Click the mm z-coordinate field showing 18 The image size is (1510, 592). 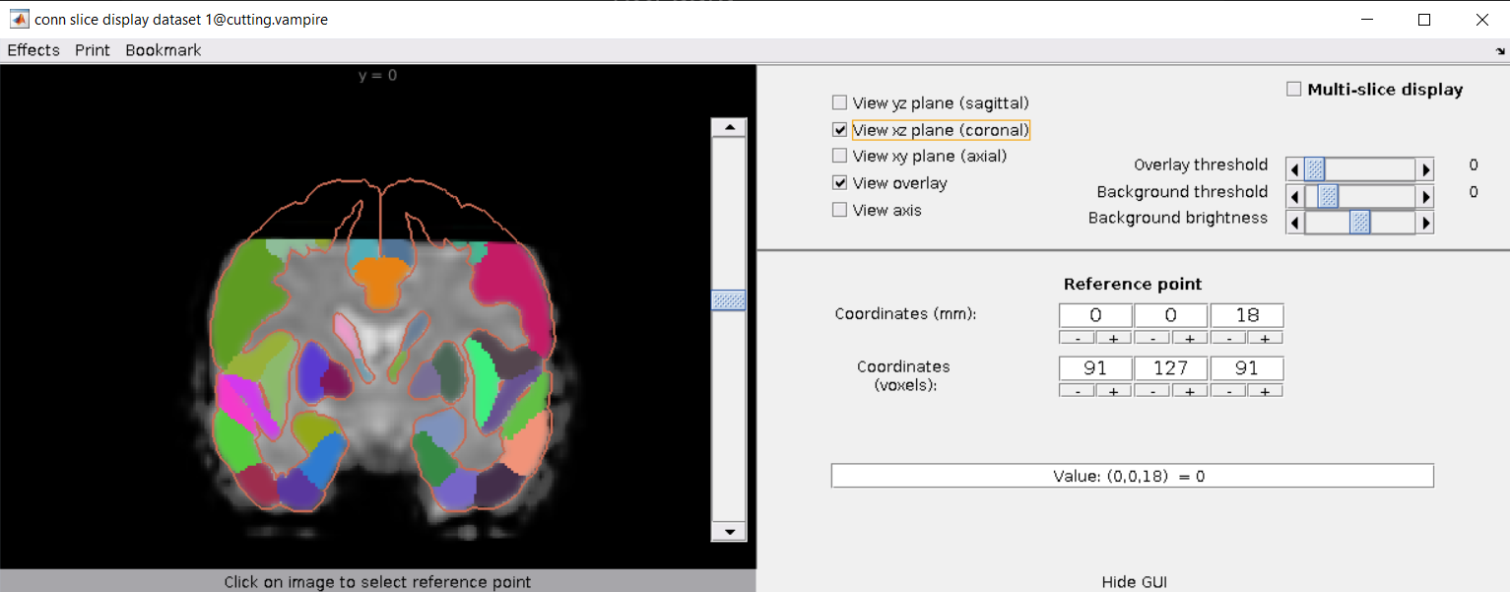pos(1247,315)
